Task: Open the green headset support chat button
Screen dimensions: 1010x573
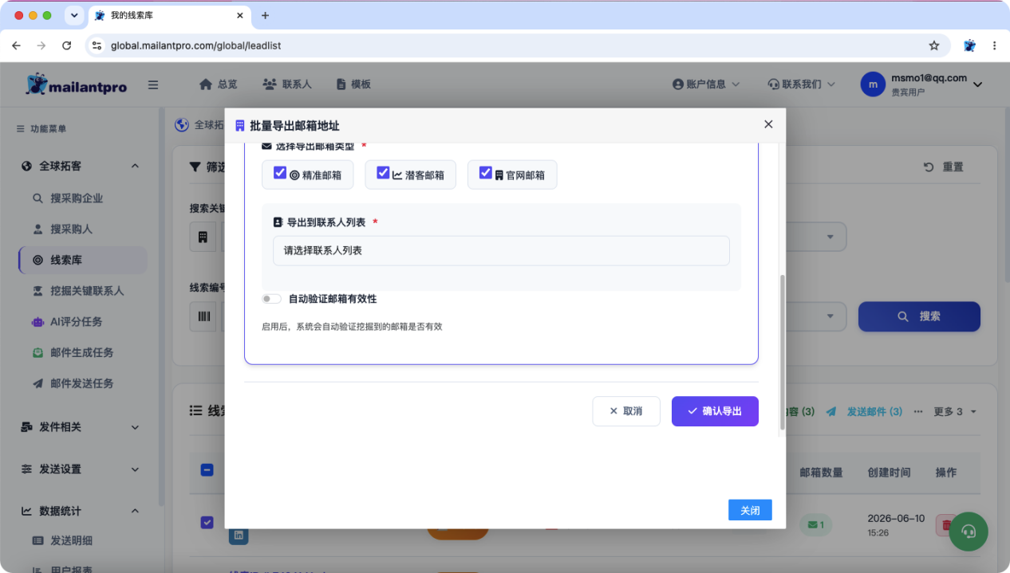Action: click(x=969, y=532)
